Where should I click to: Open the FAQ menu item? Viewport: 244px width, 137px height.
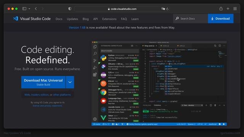pyautogui.click(x=124, y=19)
